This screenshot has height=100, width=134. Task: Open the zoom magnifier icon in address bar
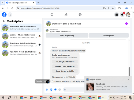tap(109, 8)
